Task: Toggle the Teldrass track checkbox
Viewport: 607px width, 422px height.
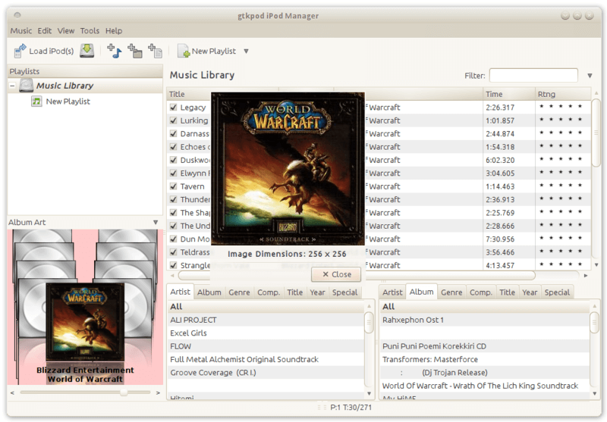Action: pyautogui.click(x=174, y=252)
